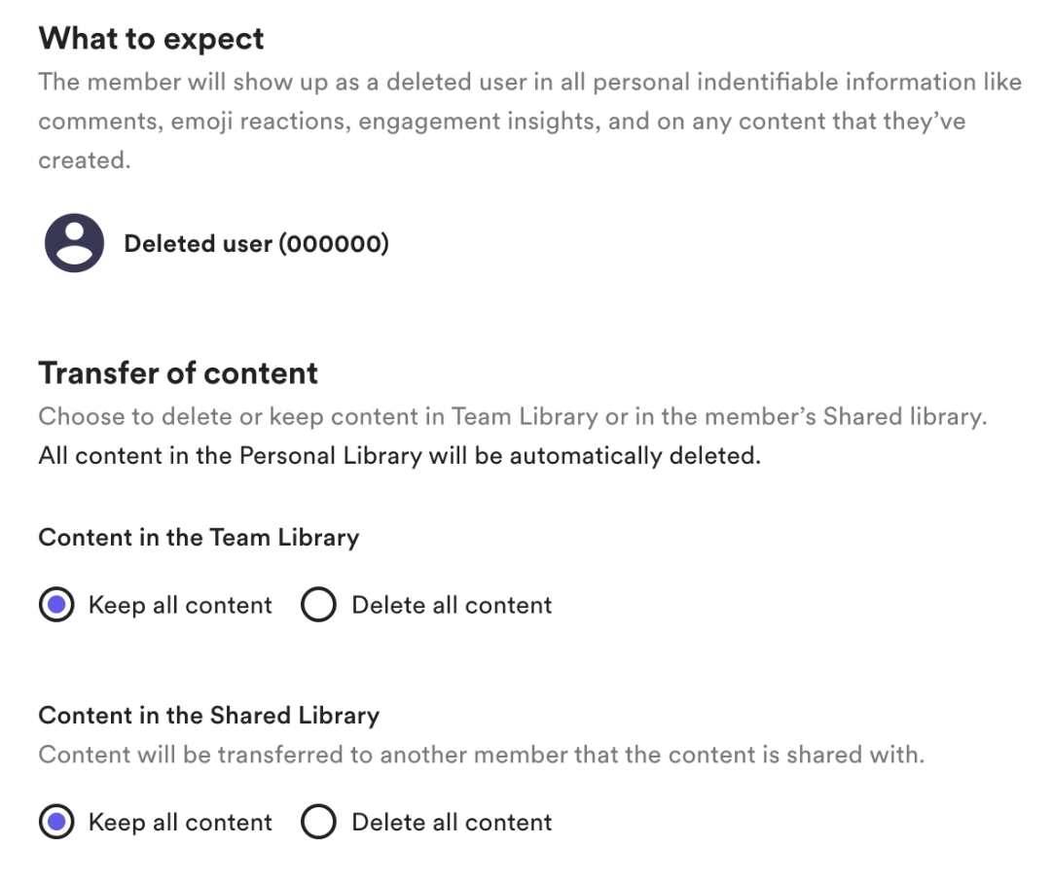Select Delete all content radio for Team Library

point(318,605)
